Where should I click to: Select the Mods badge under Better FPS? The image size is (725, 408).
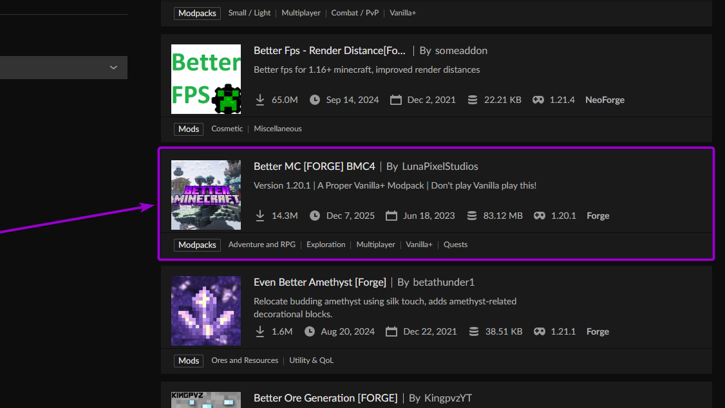click(x=188, y=129)
